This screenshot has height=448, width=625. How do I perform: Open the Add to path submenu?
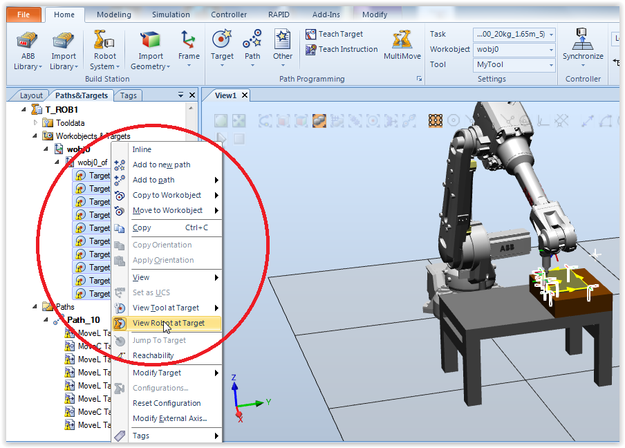[167, 180]
